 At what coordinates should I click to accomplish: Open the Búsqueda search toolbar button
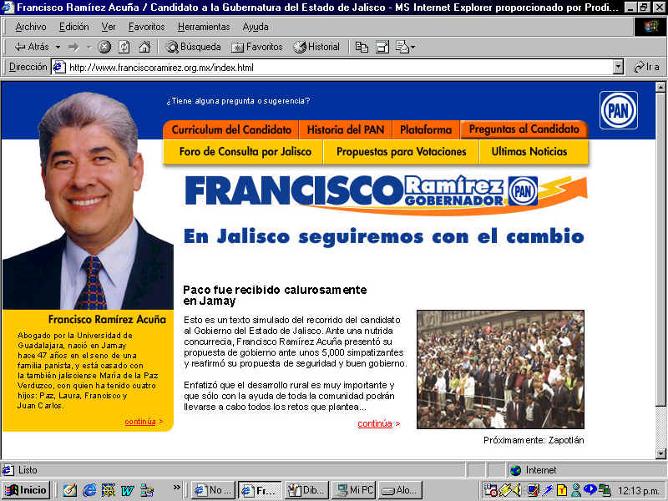coord(194,47)
